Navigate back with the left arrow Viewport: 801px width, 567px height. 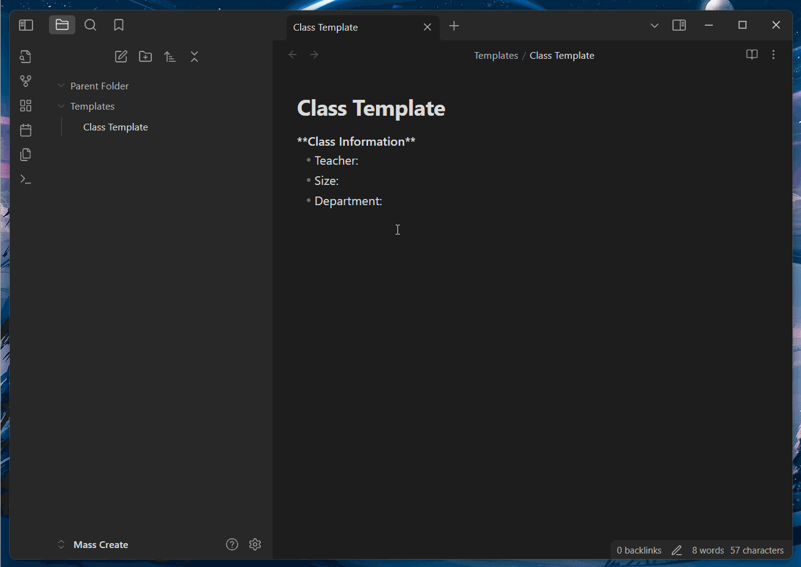[x=293, y=54]
